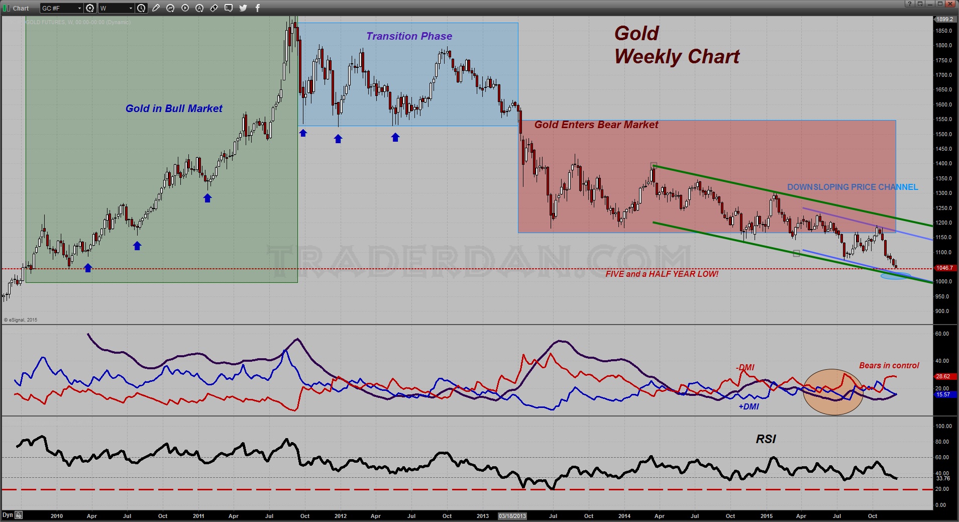
Task: Toggle the green link indicator beside Chart
Action: click(7, 8)
